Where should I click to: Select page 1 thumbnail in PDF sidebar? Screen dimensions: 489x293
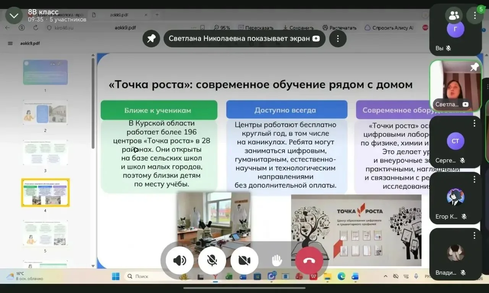click(45, 72)
